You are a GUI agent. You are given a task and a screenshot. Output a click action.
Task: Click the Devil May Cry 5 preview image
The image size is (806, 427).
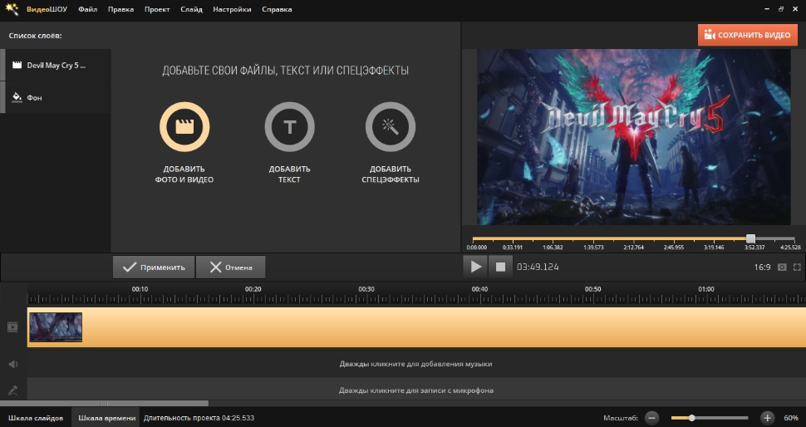[x=634, y=137]
